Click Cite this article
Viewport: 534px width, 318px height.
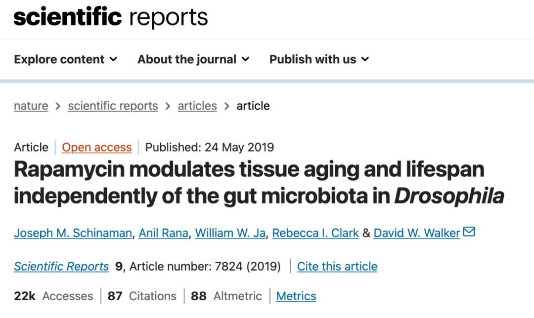(x=337, y=266)
